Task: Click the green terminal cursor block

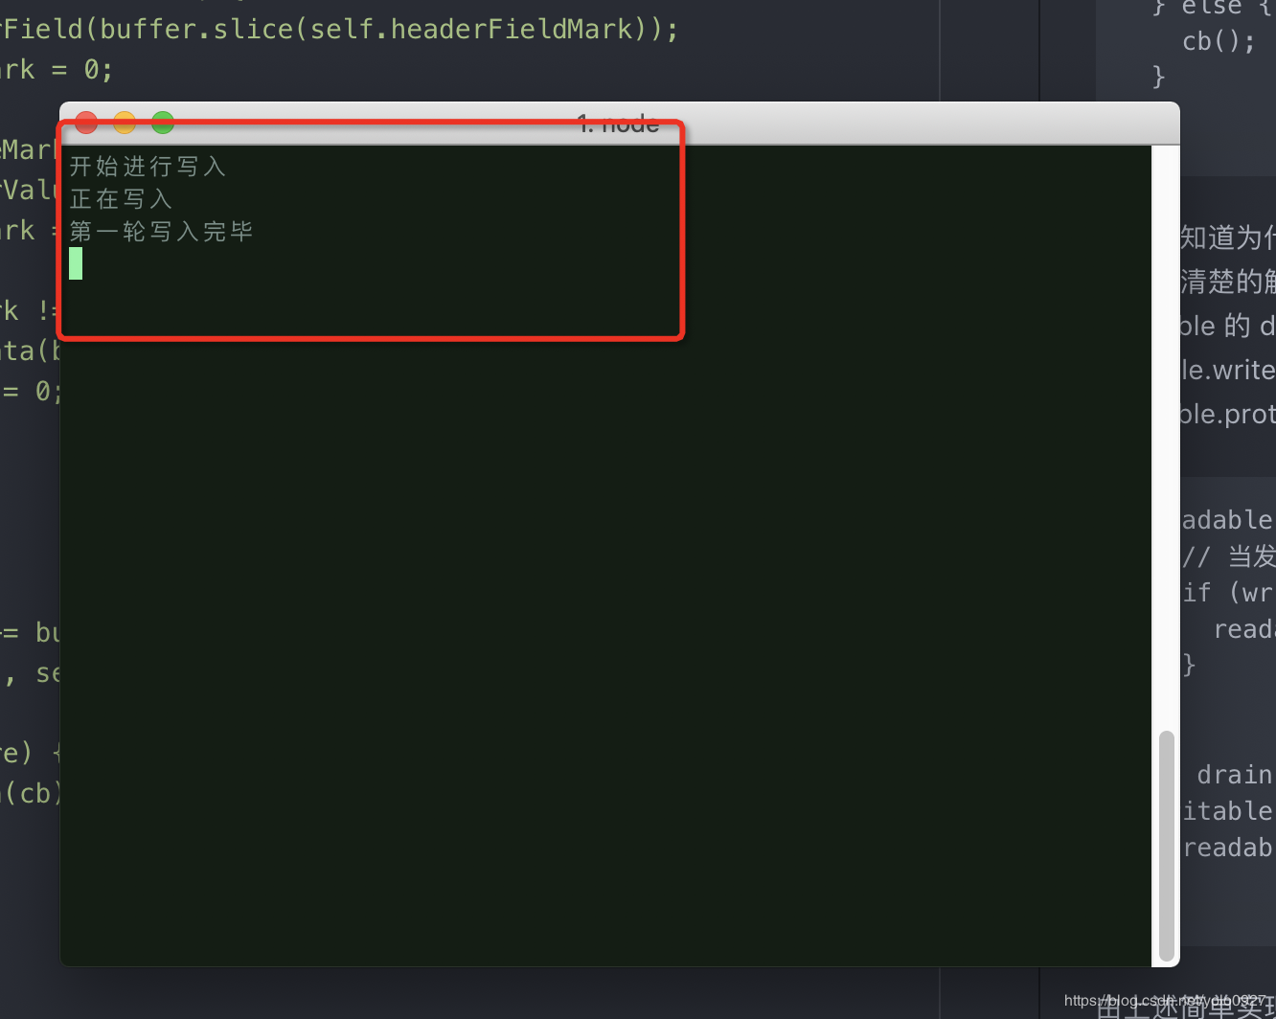Action: [75, 263]
